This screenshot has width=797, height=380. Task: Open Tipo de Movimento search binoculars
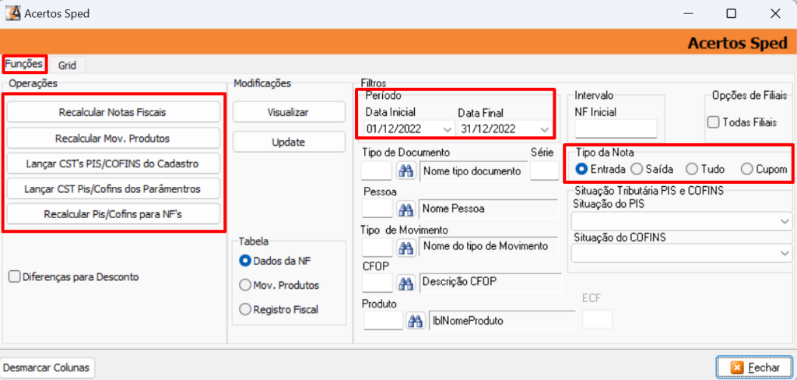pyautogui.click(x=406, y=247)
